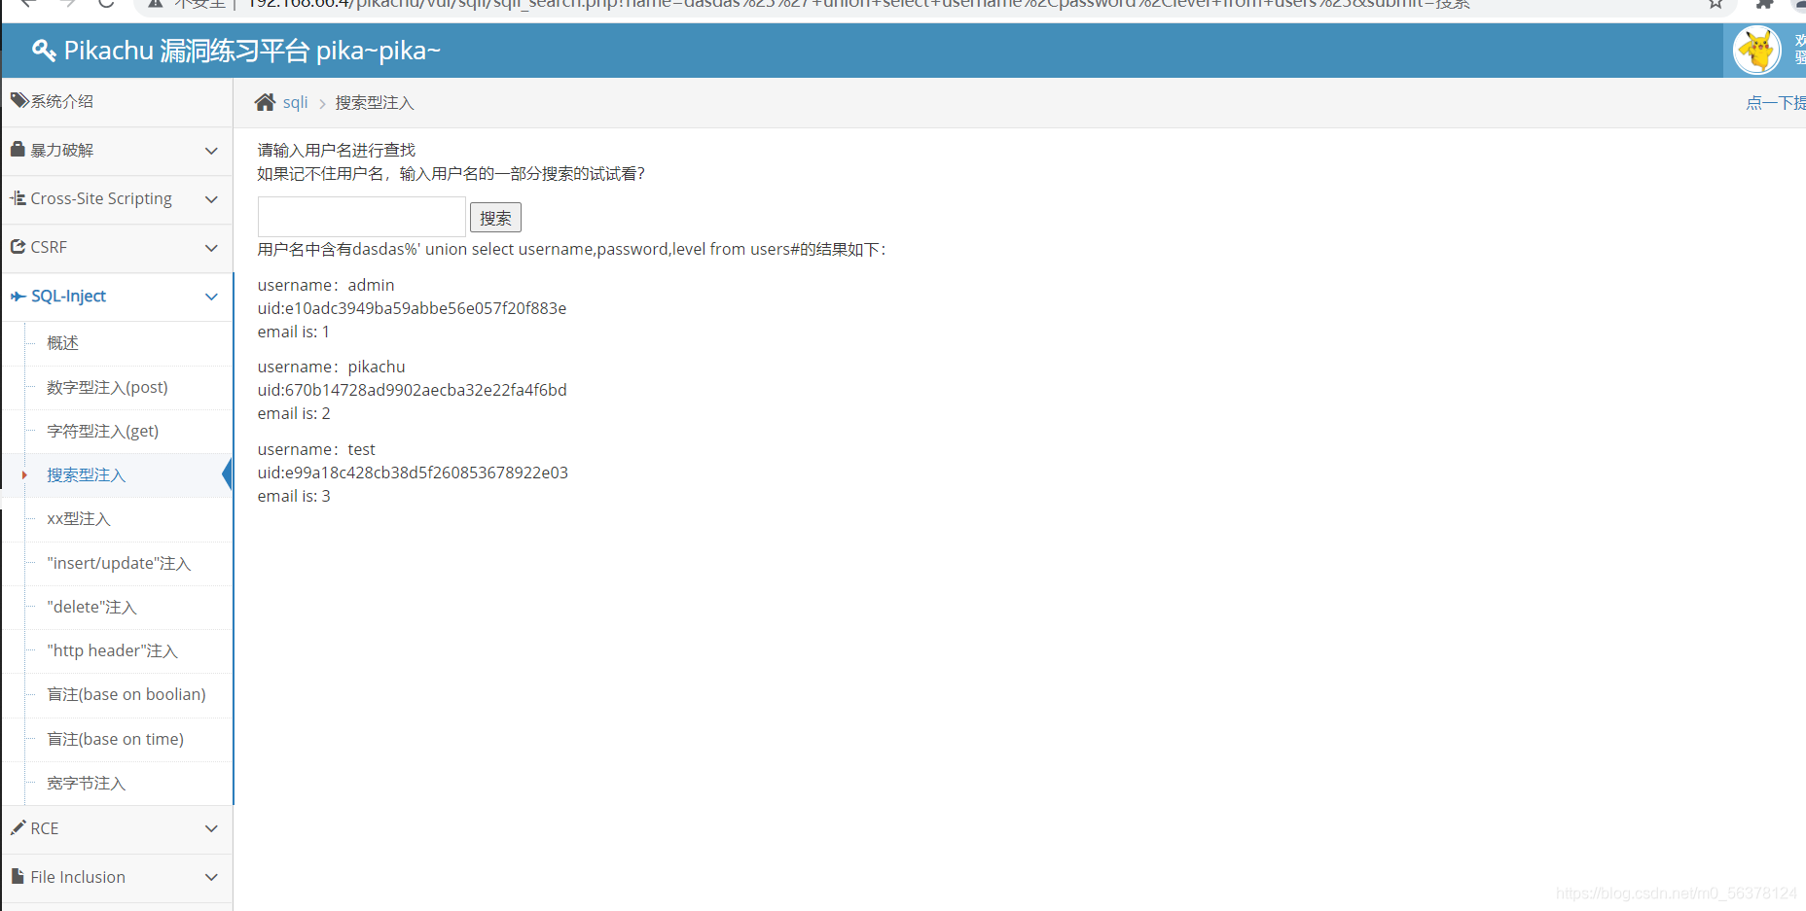
Task: Open the Pikachu avatar profile picture
Action: pyautogui.click(x=1757, y=51)
